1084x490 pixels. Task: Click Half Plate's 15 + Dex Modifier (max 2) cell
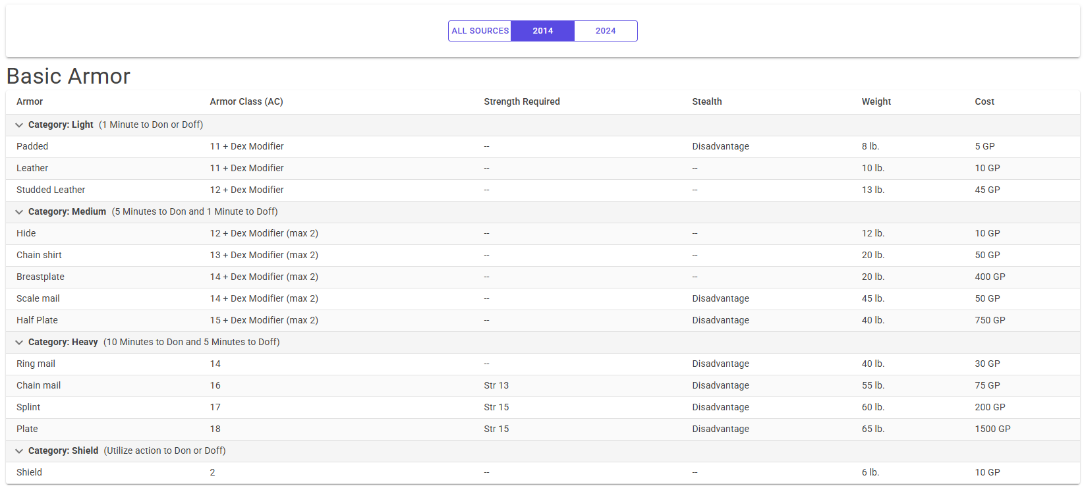tap(264, 320)
